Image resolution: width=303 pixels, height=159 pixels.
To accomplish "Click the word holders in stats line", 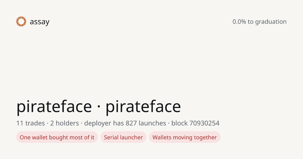I will click(67, 123).
